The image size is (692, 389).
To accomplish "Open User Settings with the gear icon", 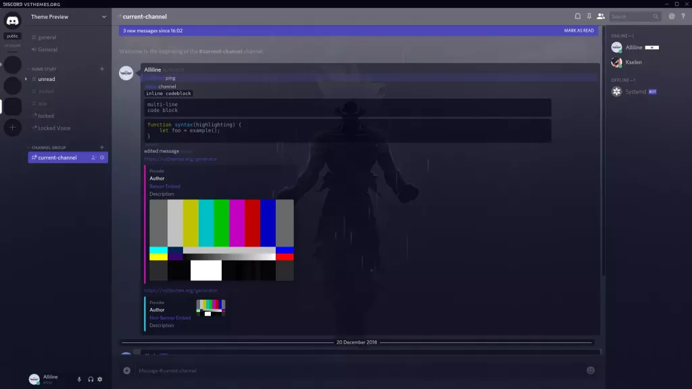I will [x=100, y=379].
